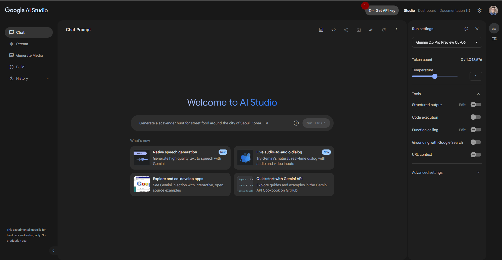The height and width of the screenshot is (260, 502).
Task: Toggle the run settings sliders icon
Action: coord(494,28)
